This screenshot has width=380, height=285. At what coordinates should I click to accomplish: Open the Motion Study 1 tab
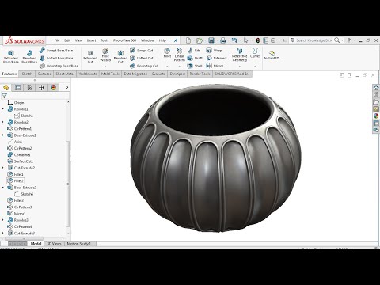pos(79,244)
